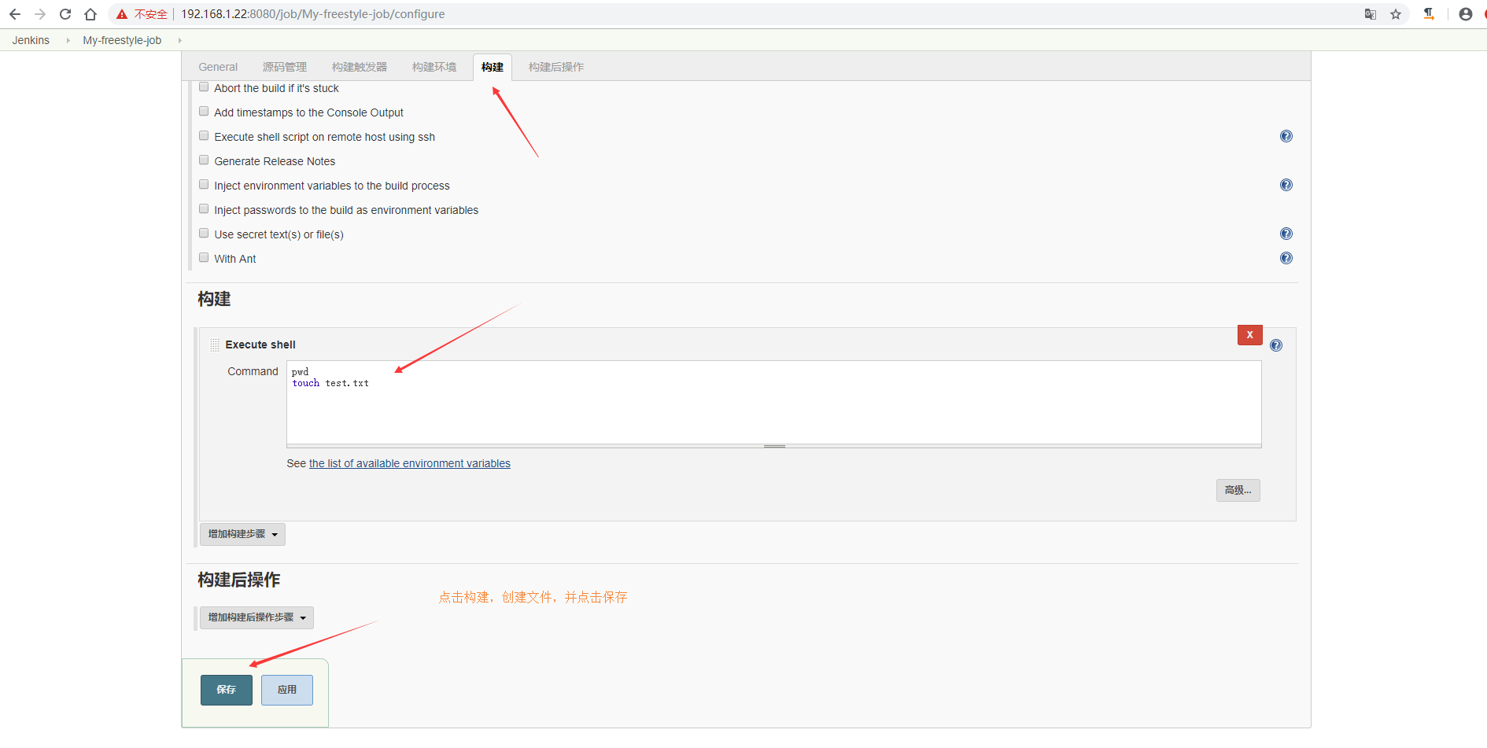
Task: Click the 构建后操作 section heading
Action: click(239, 580)
